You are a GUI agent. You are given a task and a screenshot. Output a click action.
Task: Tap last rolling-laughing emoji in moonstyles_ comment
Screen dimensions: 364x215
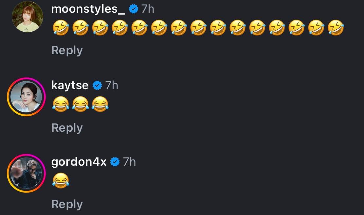click(336, 27)
